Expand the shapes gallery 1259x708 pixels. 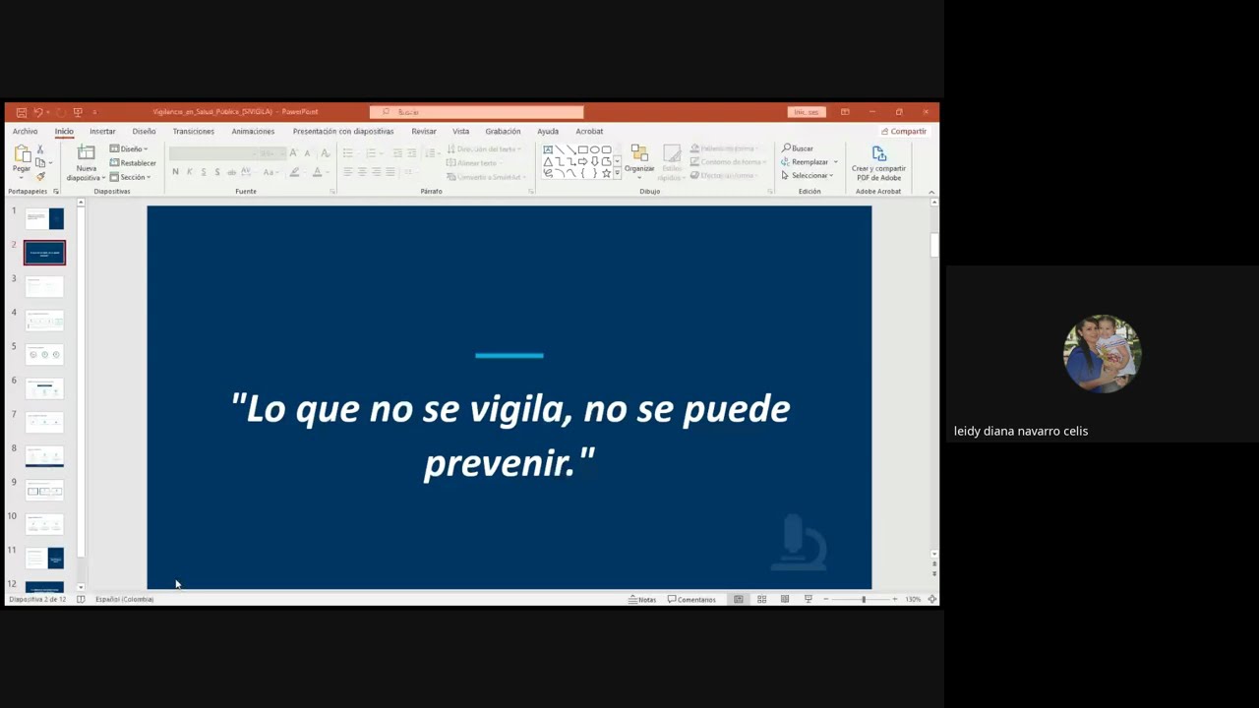tap(618, 173)
